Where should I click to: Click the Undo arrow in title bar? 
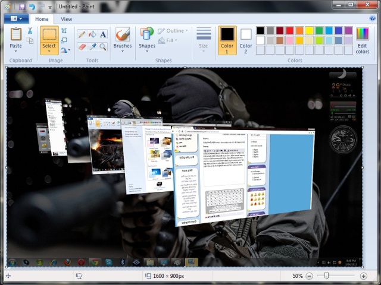[32, 7]
